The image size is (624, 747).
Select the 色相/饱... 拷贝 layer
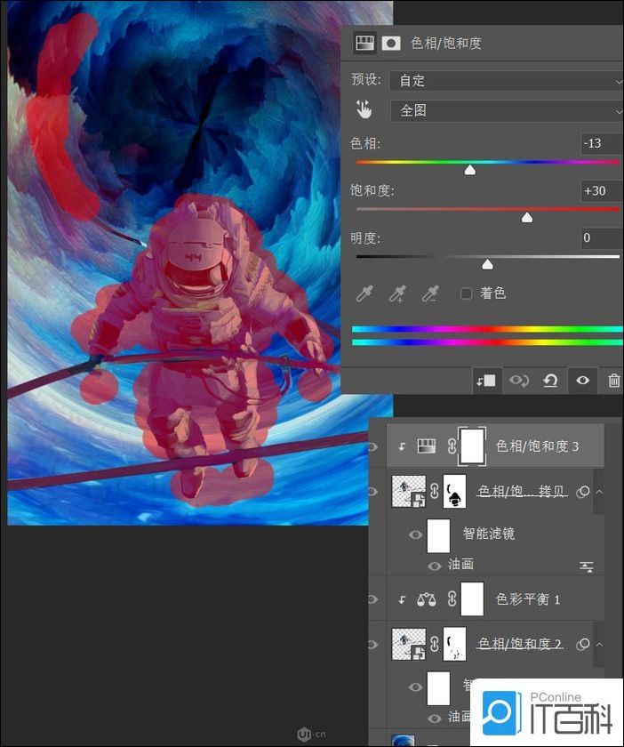coord(523,491)
